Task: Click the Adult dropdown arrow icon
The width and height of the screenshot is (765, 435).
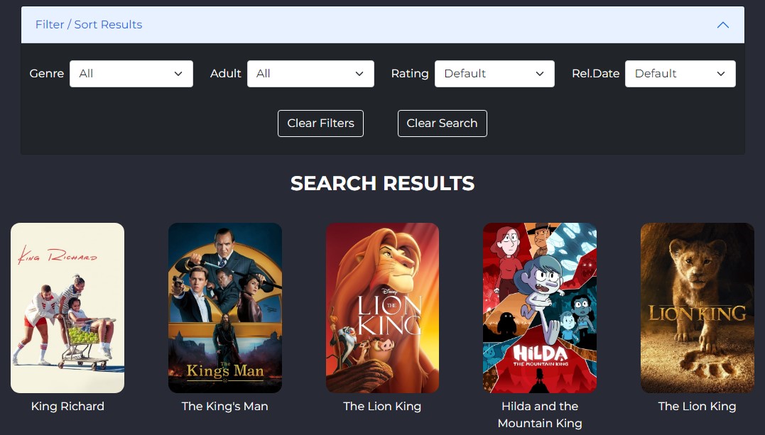Action: (x=359, y=74)
